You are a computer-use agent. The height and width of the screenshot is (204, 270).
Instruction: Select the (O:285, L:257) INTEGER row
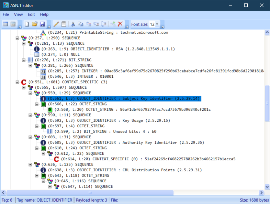coord(156,71)
